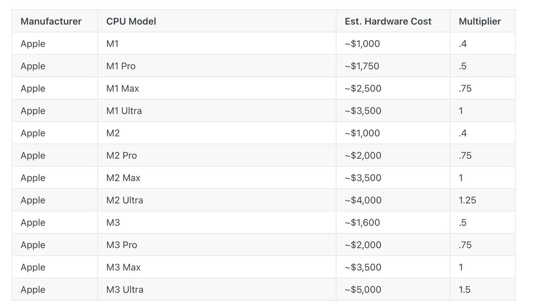This screenshot has width=540, height=301.
Task: Select the 1.5 multiplier cell
Action: coord(464,289)
